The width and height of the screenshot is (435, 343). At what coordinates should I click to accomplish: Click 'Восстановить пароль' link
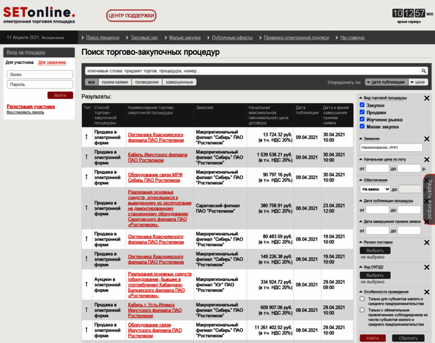(25, 112)
